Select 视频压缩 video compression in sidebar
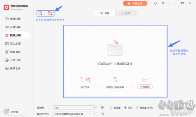Screen dimensions: 196x117 pos(16,35)
